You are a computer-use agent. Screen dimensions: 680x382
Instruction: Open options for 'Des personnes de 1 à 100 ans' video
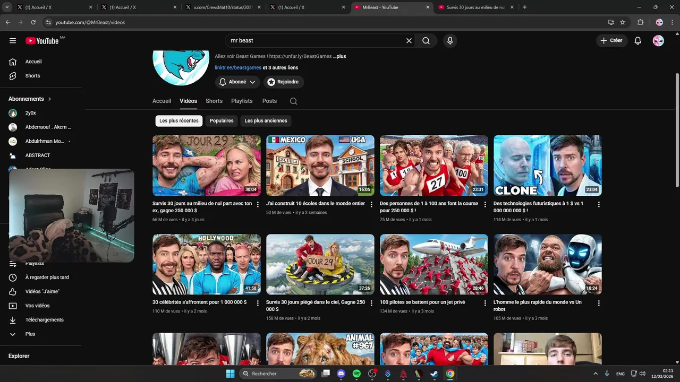coord(485,204)
